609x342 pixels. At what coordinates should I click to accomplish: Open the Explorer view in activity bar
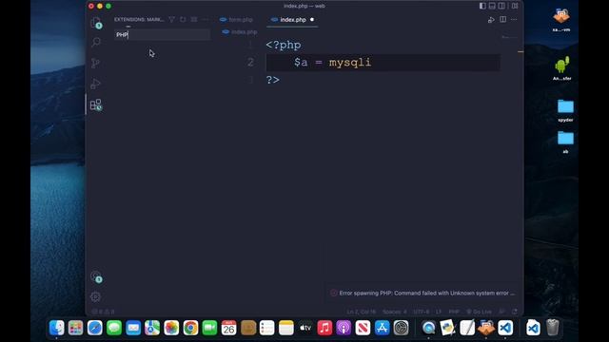95,23
